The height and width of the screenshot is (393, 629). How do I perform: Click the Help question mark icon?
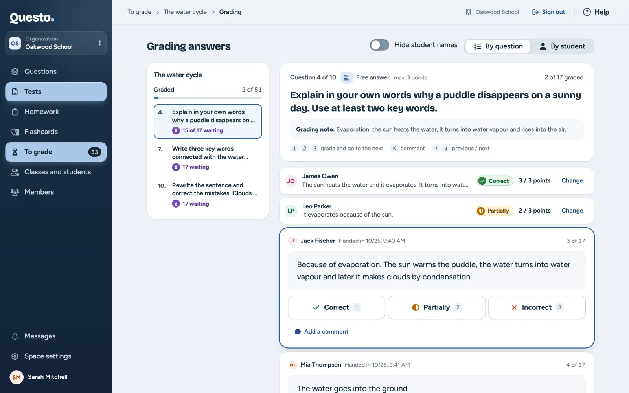click(587, 12)
